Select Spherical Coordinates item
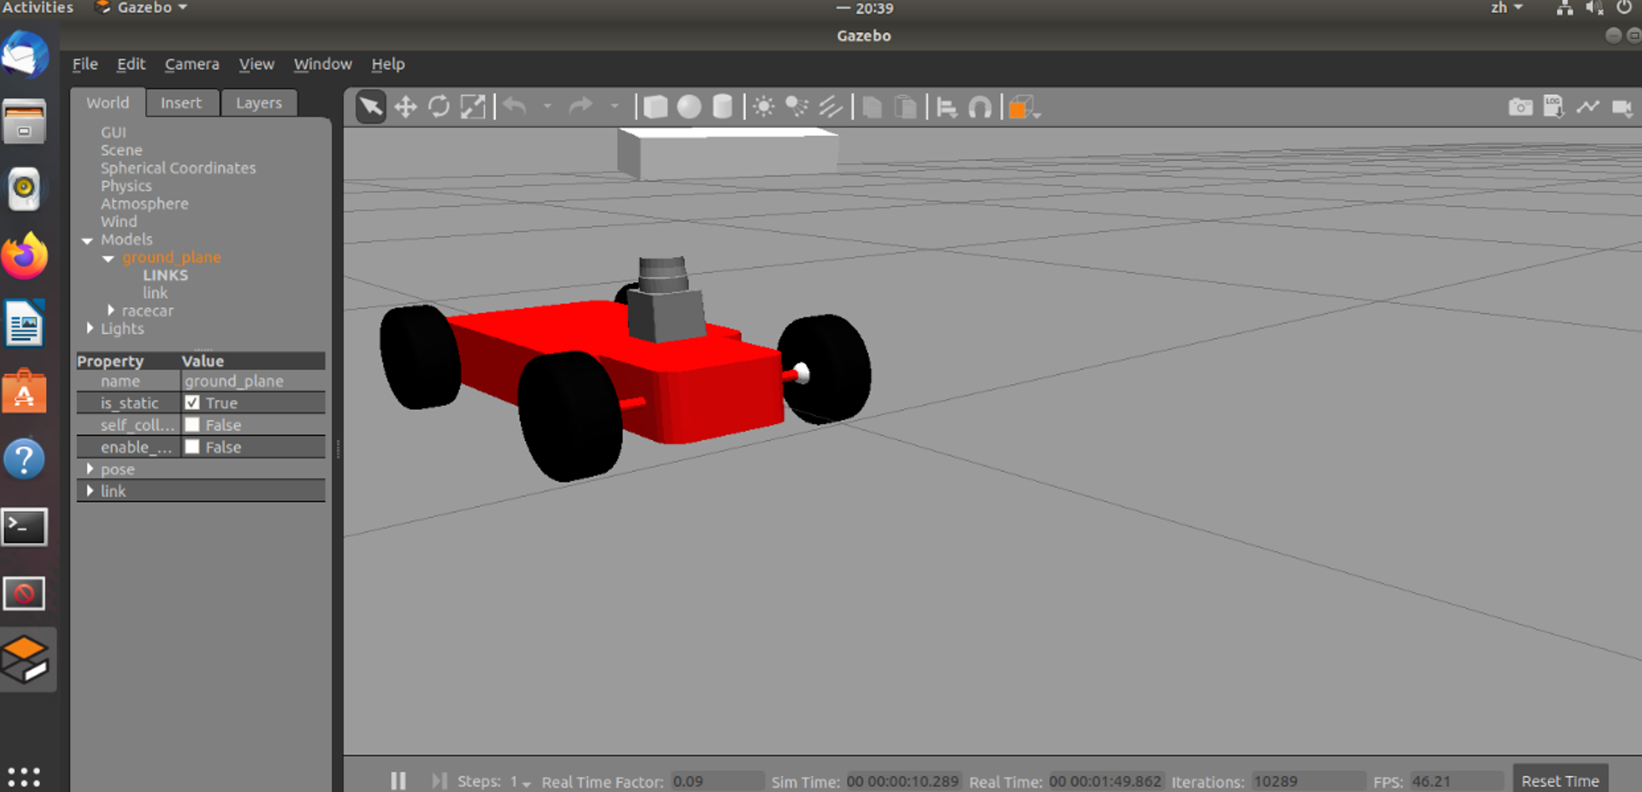The image size is (1642, 792). point(178,168)
